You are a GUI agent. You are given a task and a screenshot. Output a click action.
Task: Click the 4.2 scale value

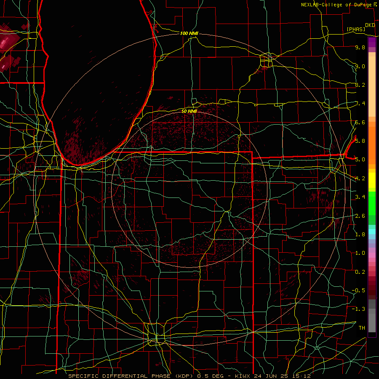coord(360,179)
